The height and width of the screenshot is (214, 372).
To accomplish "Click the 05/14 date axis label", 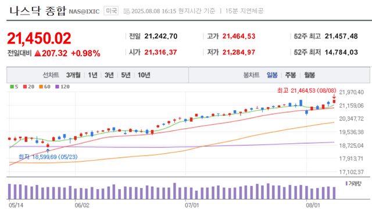I will (x=16, y=205).
